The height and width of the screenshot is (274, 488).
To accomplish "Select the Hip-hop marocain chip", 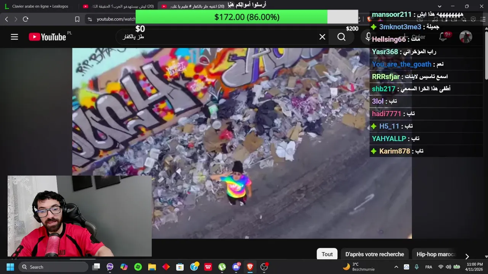I will pos(436,254).
